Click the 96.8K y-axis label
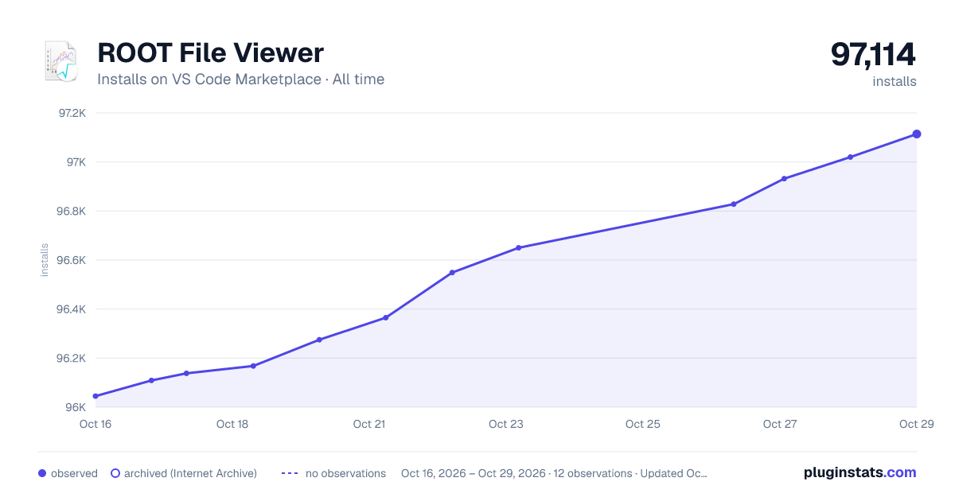This screenshot has height=501, width=955. pos(71,212)
